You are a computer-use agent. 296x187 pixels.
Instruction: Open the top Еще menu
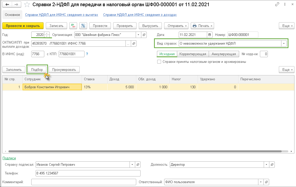click(x=287, y=26)
